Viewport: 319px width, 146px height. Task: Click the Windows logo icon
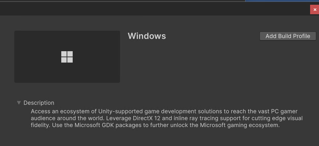point(67,57)
